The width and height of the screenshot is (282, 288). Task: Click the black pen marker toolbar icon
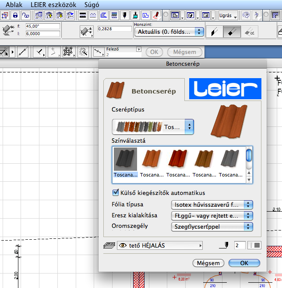pyautogui.click(x=125, y=15)
